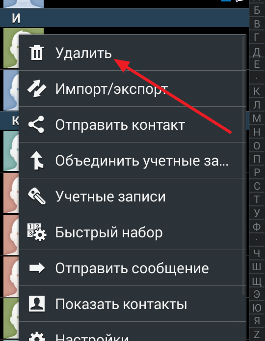The height and width of the screenshot is (341, 265).
Task: Choose Быстрый набор option
Action: [132, 232]
